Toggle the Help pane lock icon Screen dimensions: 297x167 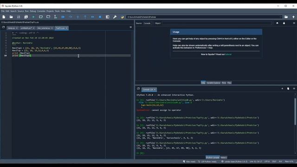pyautogui.click(x=284, y=23)
